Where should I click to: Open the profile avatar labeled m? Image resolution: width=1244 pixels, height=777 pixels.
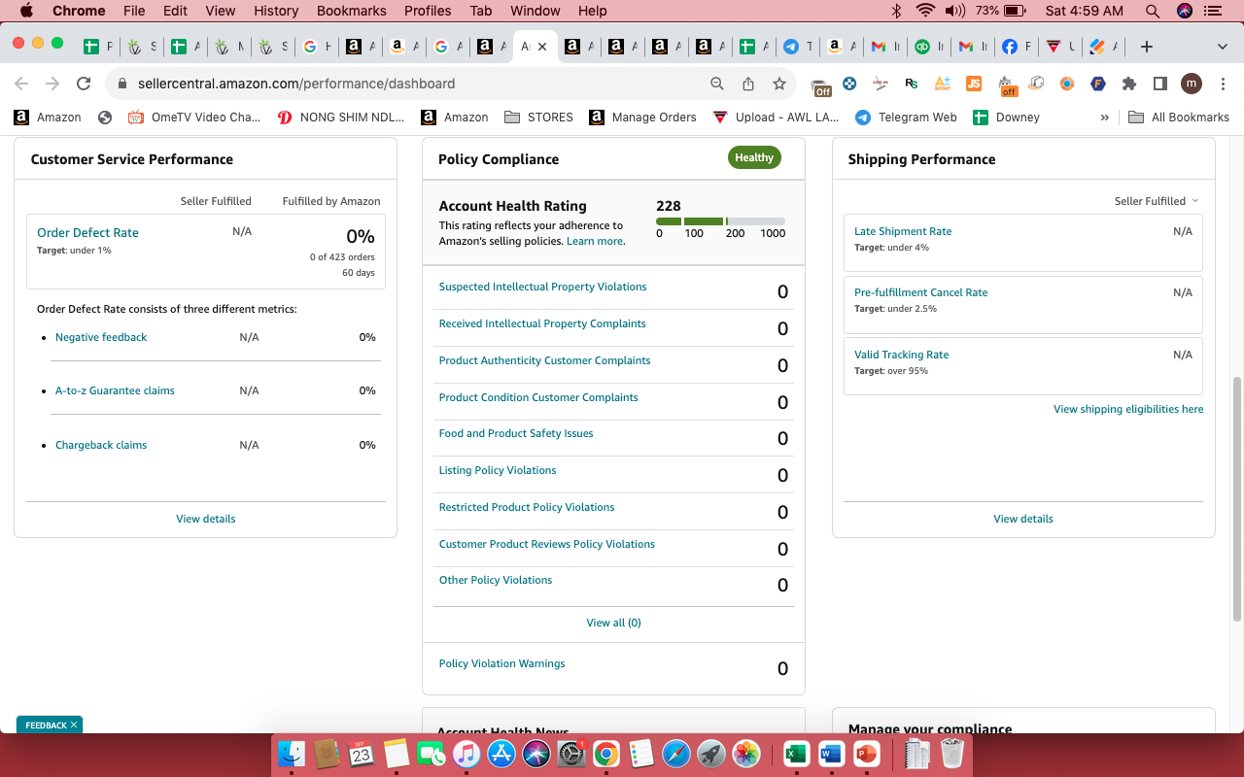[1192, 84]
